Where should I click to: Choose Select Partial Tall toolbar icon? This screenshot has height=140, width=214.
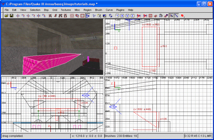(61, 16)
